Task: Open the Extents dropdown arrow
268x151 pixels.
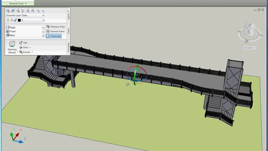Action: pos(32,52)
